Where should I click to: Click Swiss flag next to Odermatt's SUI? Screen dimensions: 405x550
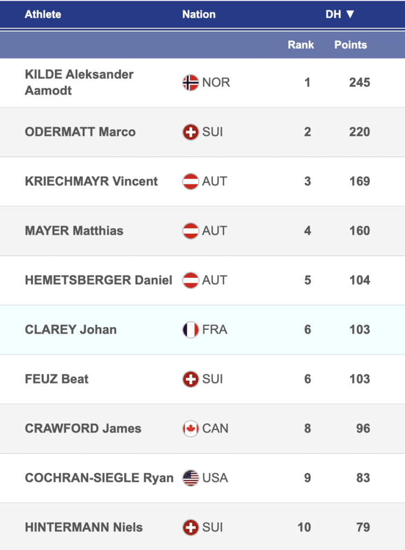[x=190, y=132]
